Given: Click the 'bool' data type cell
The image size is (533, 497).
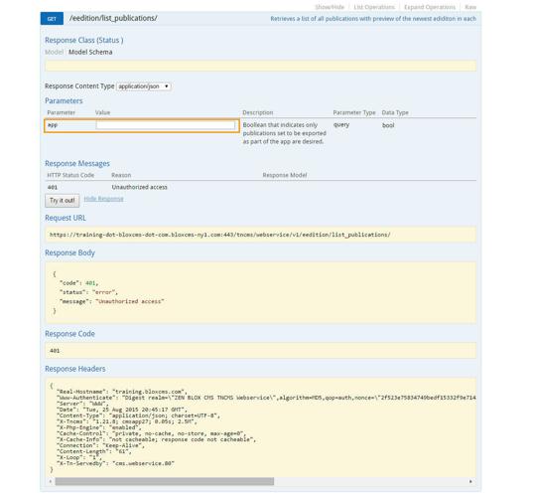Looking at the screenshot, I should (x=388, y=125).
